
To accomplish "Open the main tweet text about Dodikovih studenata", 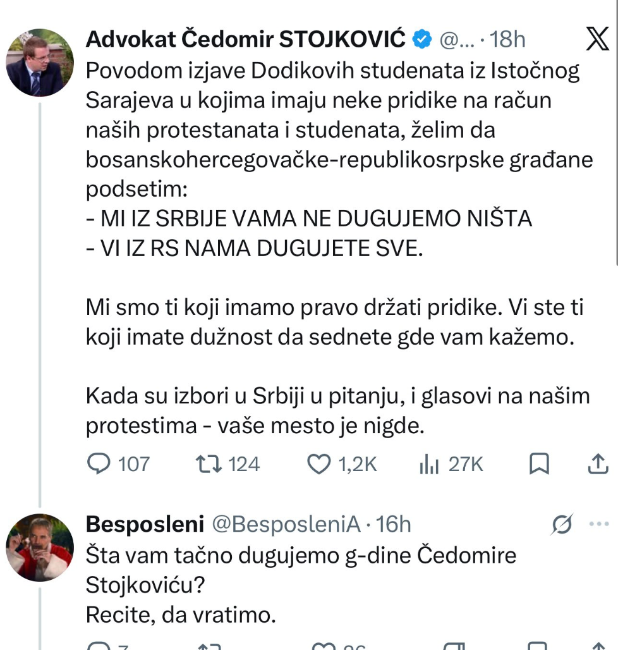I will [339, 248].
